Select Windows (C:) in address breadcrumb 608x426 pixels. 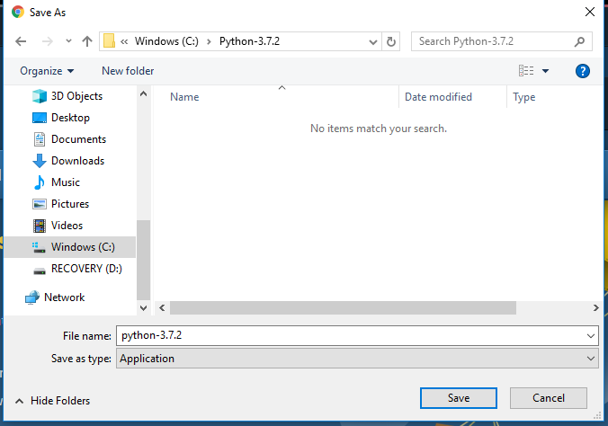coord(166,41)
